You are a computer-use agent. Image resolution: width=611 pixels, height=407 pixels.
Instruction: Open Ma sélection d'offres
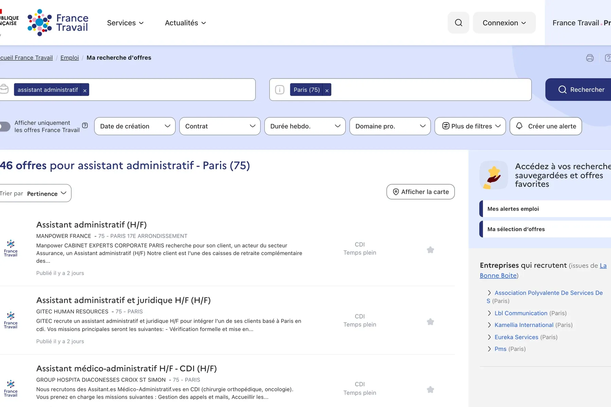[545, 229]
